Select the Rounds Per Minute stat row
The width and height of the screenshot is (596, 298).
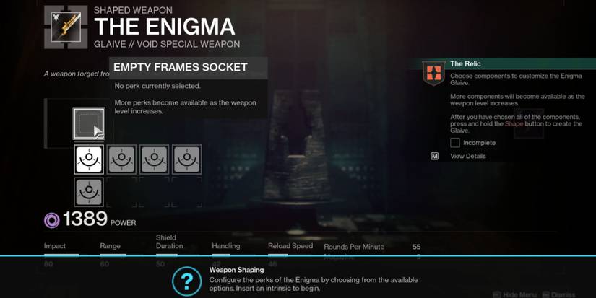click(x=373, y=247)
